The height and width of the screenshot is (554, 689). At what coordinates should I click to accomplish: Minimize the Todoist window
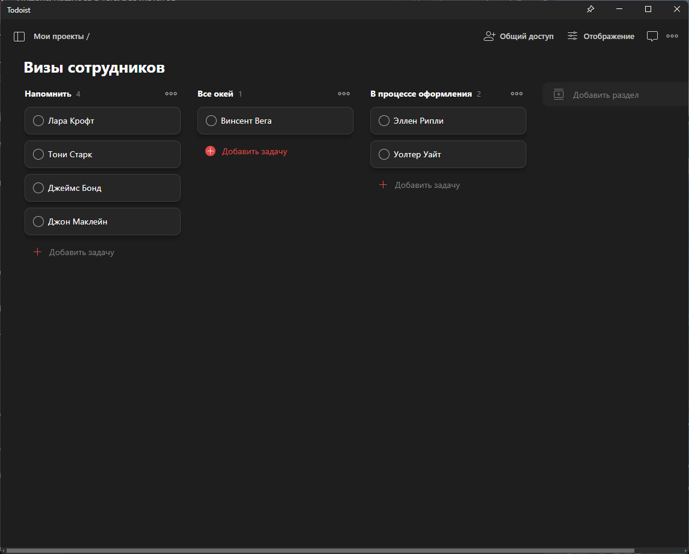(619, 9)
